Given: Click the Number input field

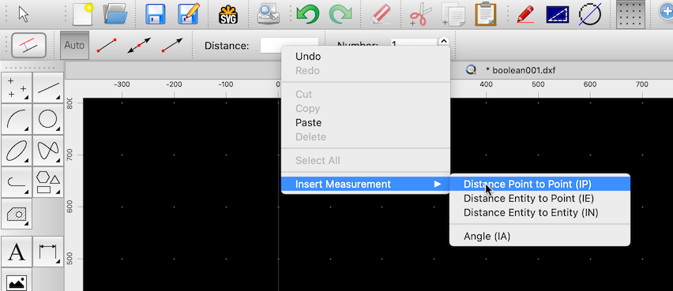Looking at the screenshot, I should pyautogui.click(x=414, y=46).
